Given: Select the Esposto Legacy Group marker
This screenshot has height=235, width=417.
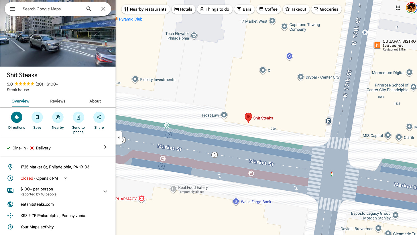Looking at the screenshot, I should click(x=396, y=215).
